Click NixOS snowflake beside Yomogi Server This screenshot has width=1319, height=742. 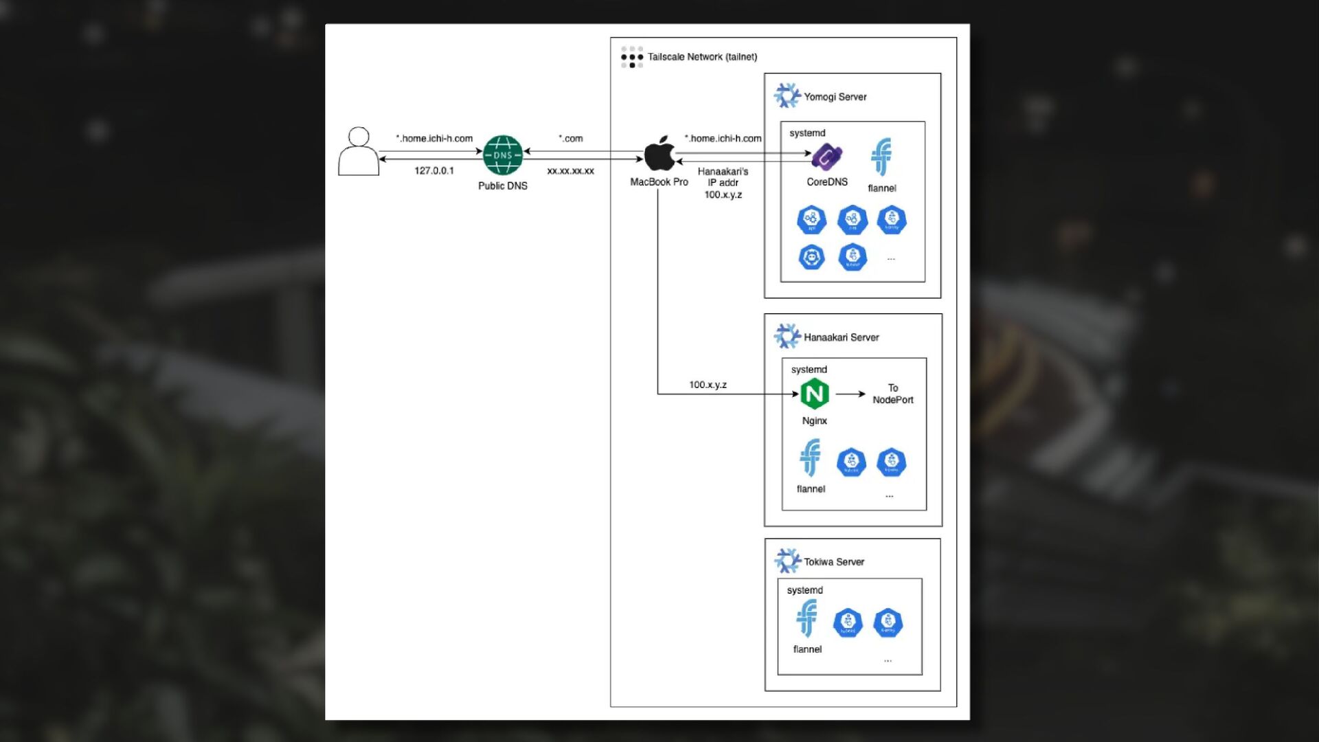787,96
